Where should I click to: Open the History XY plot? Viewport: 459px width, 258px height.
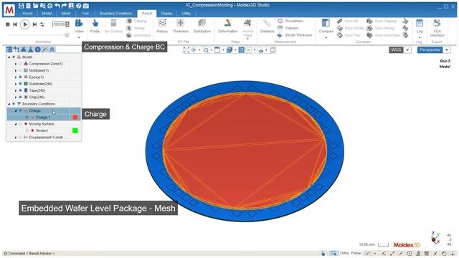(x=162, y=26)
